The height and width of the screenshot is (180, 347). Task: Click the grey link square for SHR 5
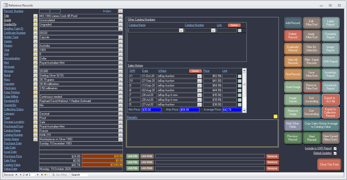point(240,104)
